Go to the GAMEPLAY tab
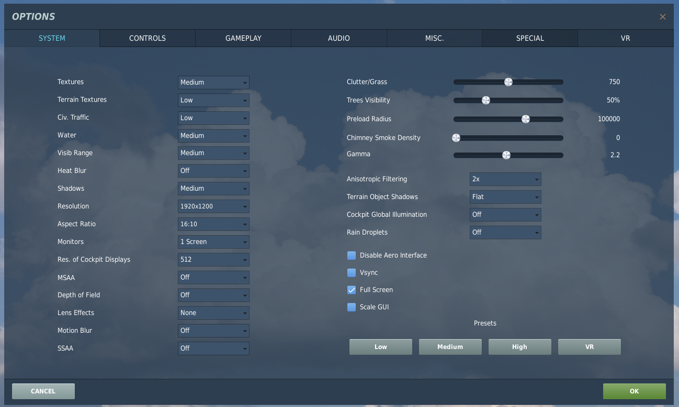679x407 pixels. click(243, 38)
